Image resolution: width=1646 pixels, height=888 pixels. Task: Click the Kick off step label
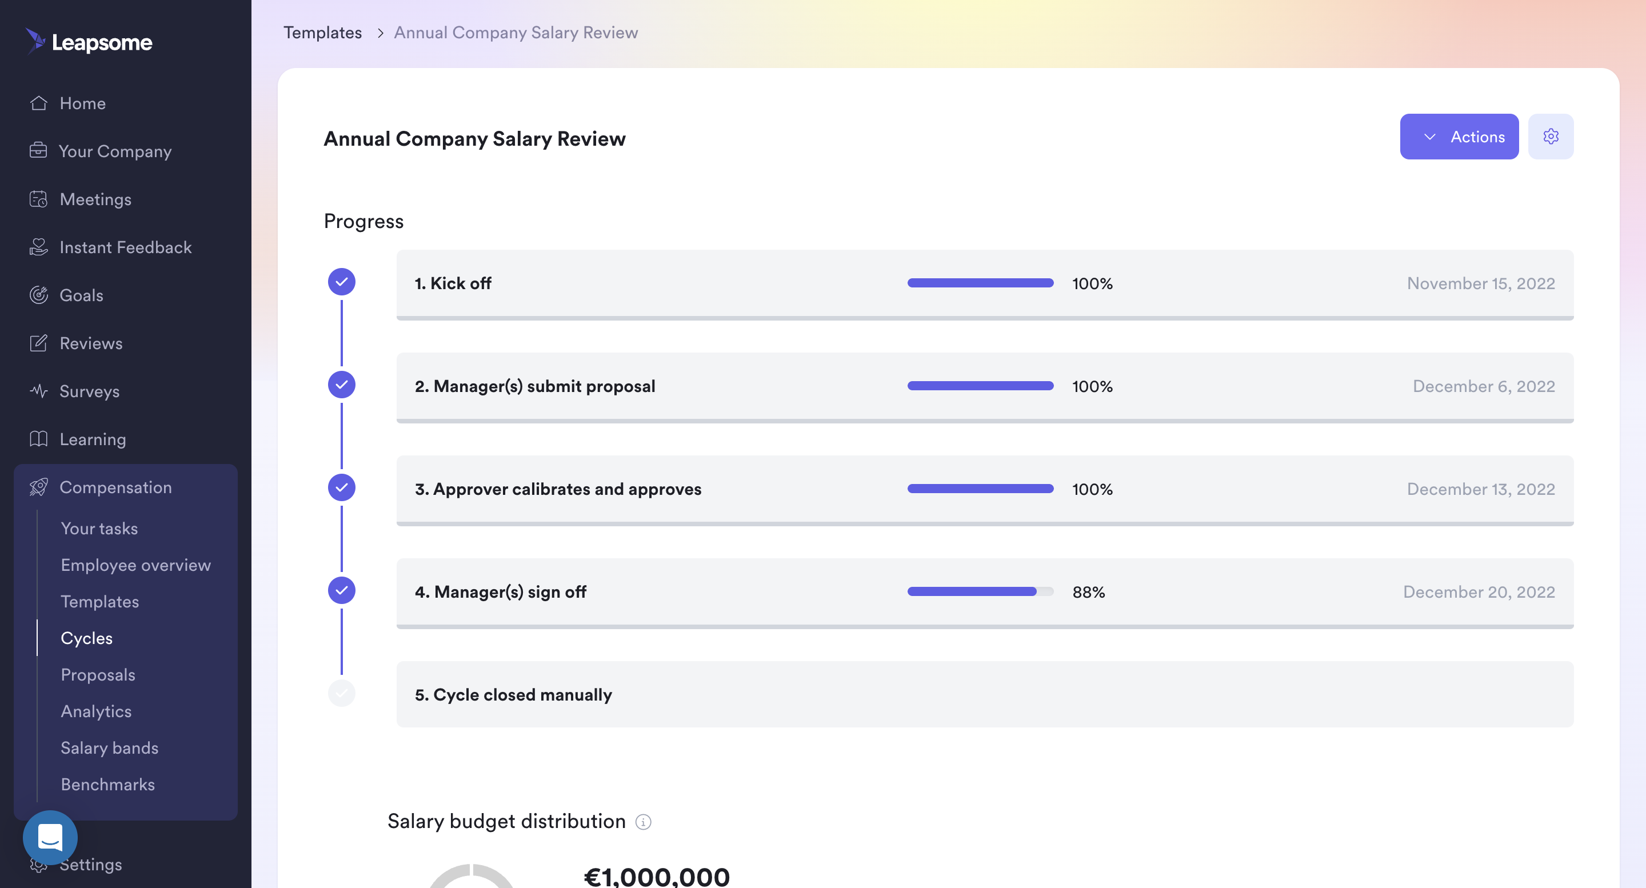453,283
